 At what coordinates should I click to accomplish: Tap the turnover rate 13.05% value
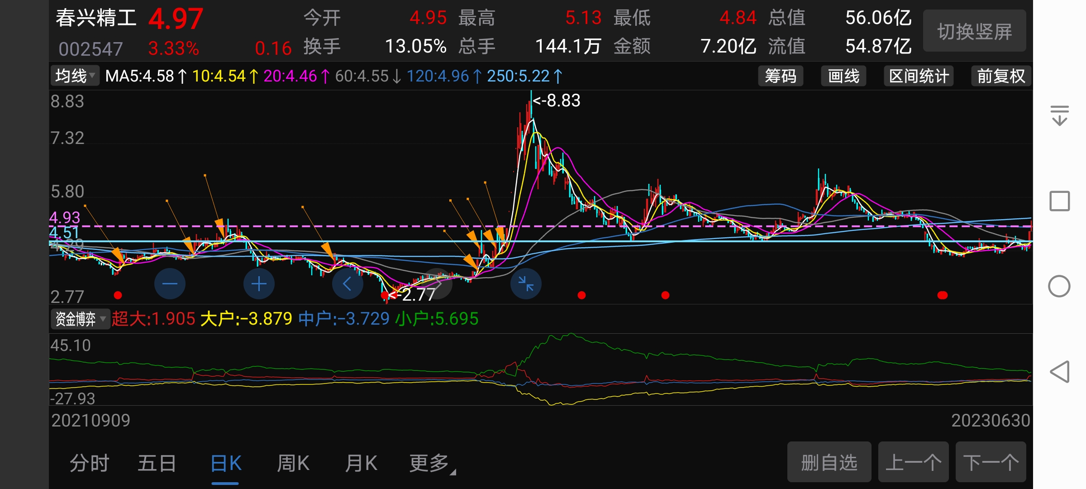pyautogui.click(x=415, y=46)
